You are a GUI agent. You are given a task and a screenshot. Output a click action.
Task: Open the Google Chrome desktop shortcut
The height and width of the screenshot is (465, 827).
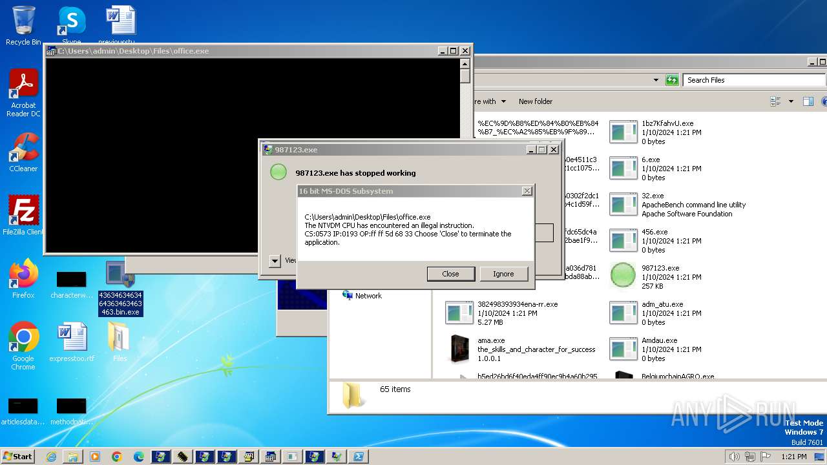pos(23,346)
